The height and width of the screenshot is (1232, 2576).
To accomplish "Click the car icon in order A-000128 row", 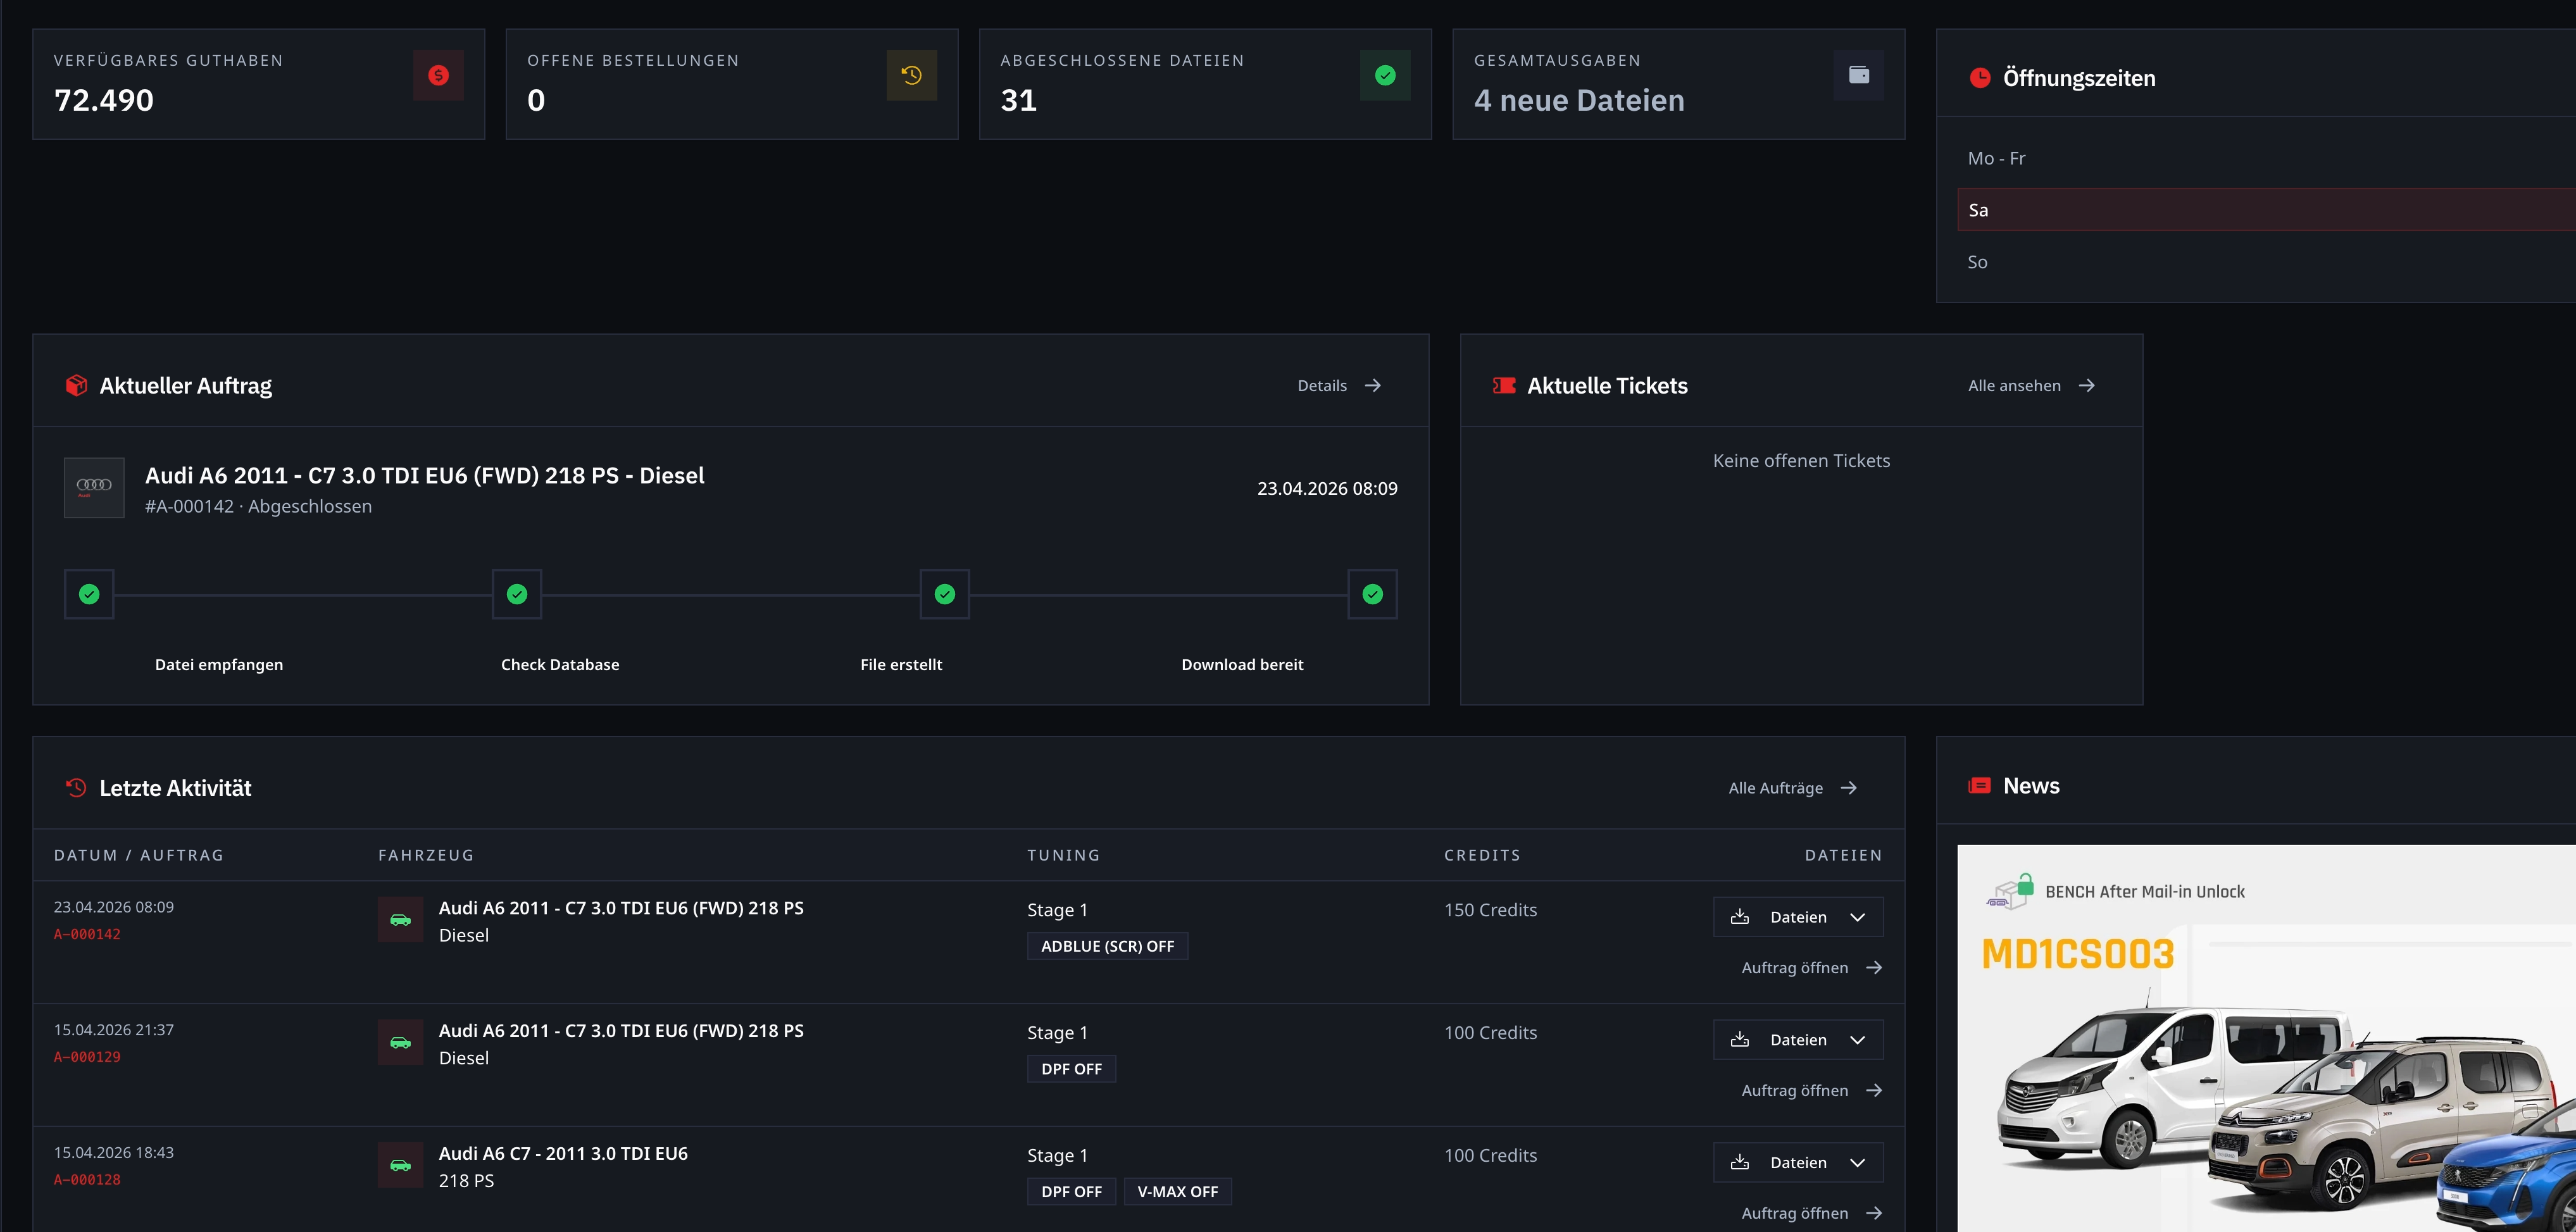I will pos(400,1165).
